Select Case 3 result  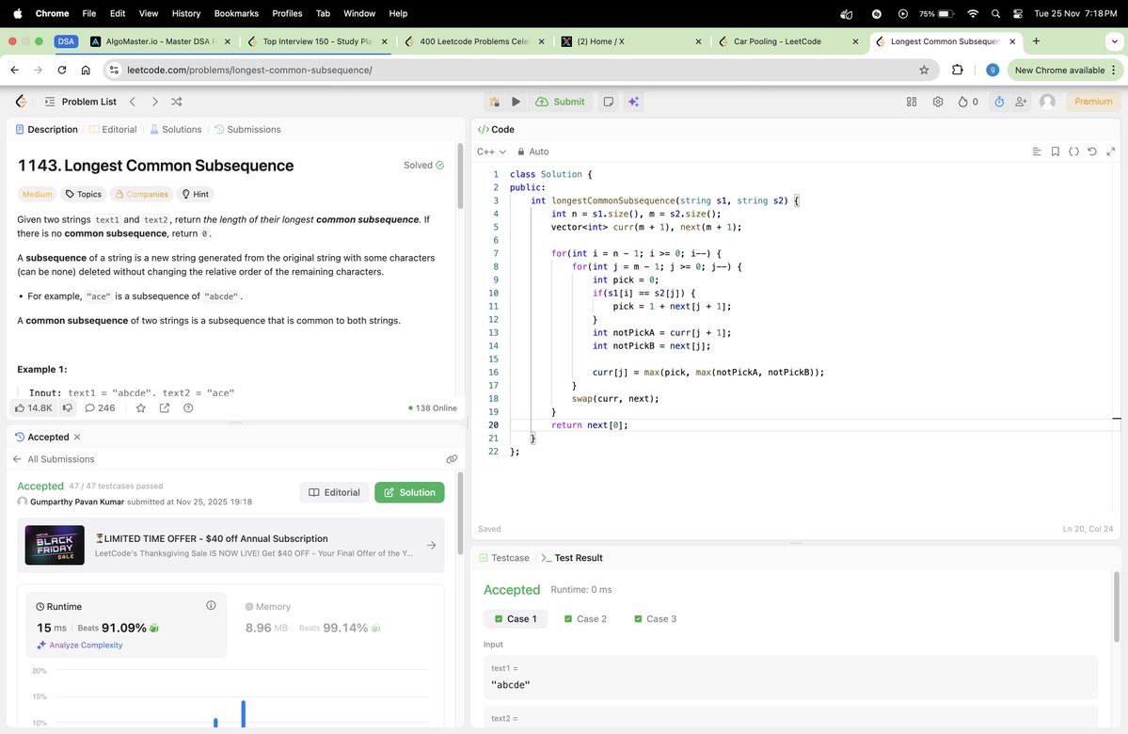pos(655,619)
